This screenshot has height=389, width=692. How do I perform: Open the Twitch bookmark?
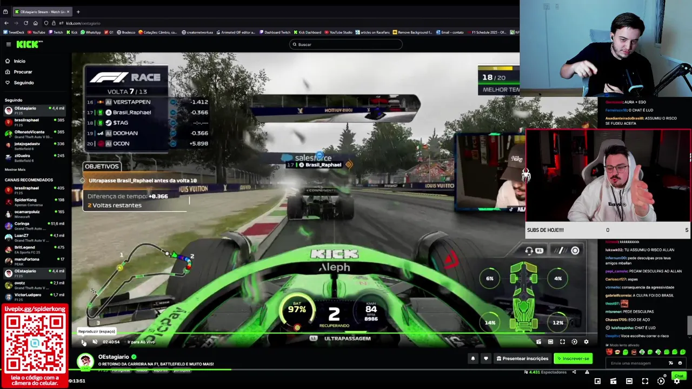pos(56,32)
